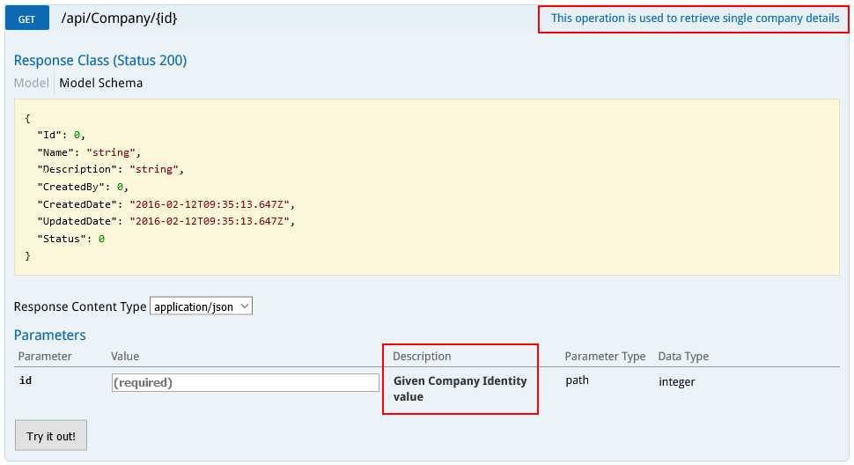Click the Response Class (Status 200) heading
The height and width of the screenshot is (465, 854).
pos(100,61)
